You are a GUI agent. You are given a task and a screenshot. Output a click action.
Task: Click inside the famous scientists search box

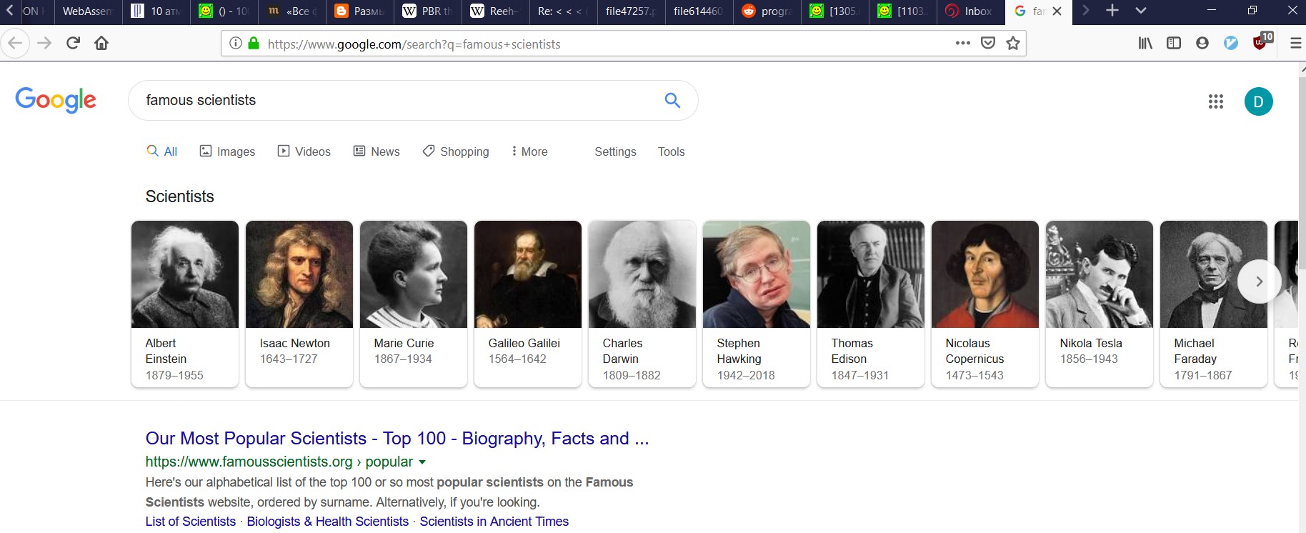(x=393, y=101)
